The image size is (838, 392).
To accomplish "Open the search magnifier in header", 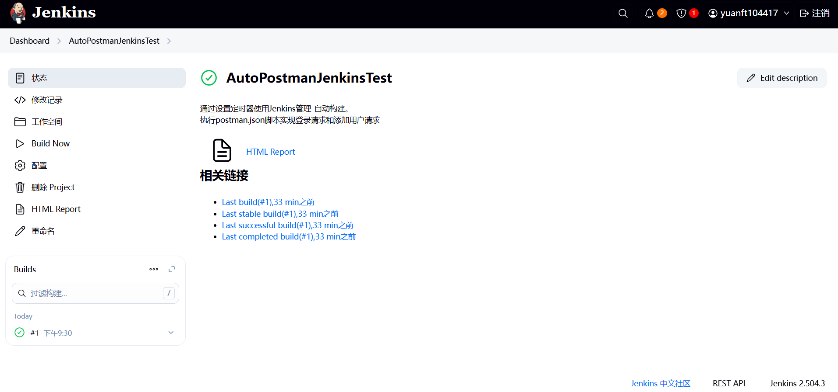I will point(623,14).
